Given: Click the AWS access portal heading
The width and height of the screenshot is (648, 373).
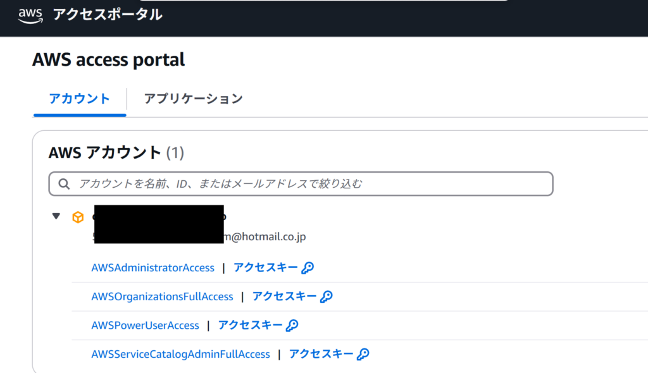Looking at the screenshot, I should tap(109, 60).
